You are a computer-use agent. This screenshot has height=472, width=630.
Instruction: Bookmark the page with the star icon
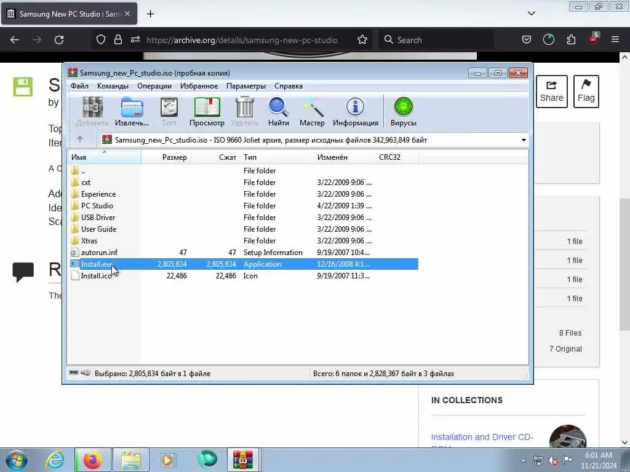click(362, 40)
